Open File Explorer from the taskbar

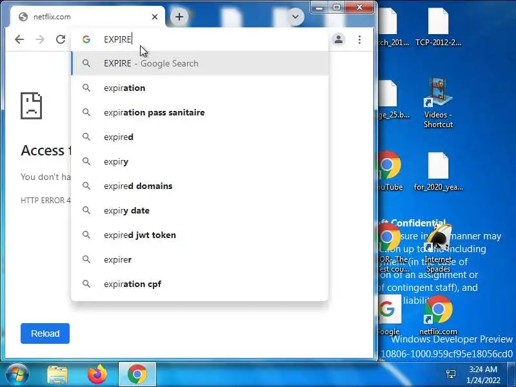click(57, 375)
